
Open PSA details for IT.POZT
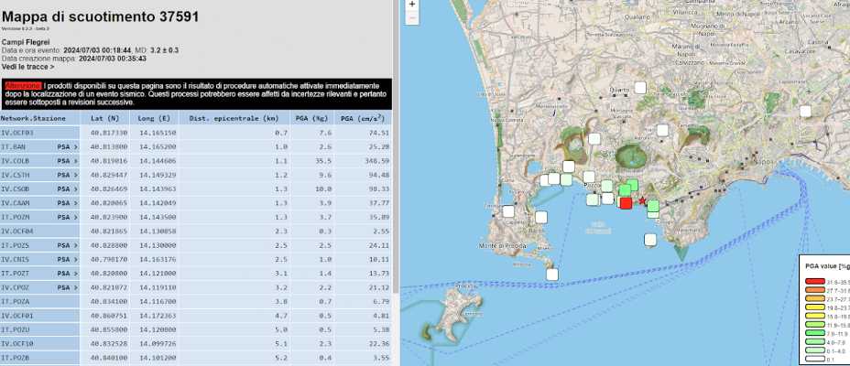click(67, 274)
